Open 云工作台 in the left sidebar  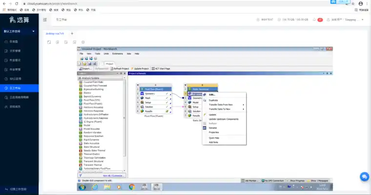point(19,88)
